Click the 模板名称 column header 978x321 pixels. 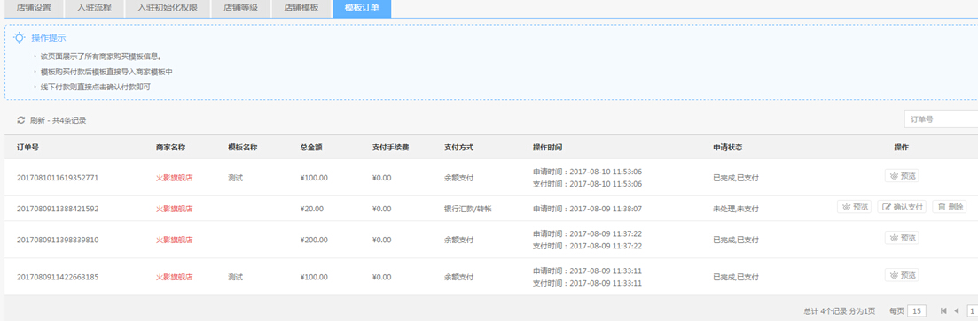pyautogui.click(x=243, y=148)
